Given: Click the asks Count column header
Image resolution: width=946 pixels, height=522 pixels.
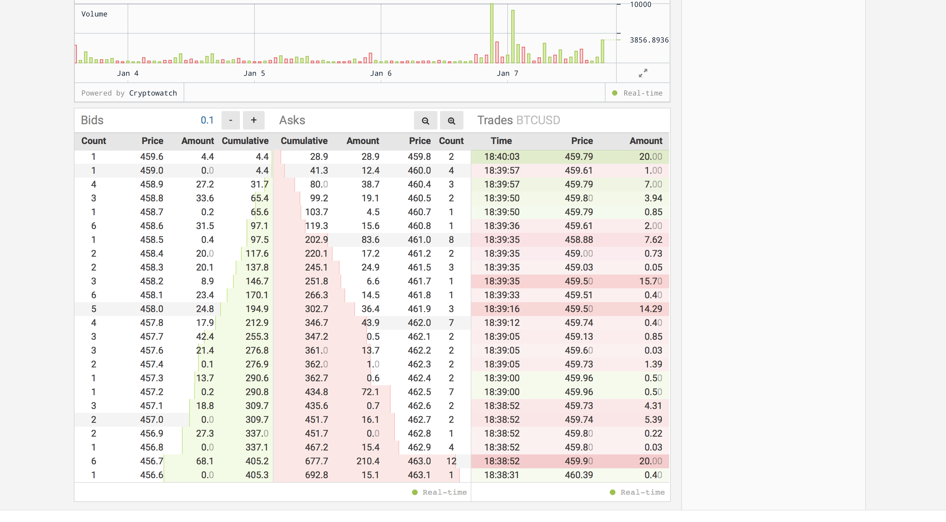Looking at the screenshot, I should pos(451,141).
